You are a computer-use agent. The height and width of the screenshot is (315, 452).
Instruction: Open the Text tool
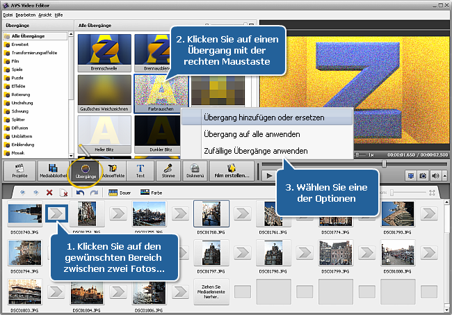(140, 170)
